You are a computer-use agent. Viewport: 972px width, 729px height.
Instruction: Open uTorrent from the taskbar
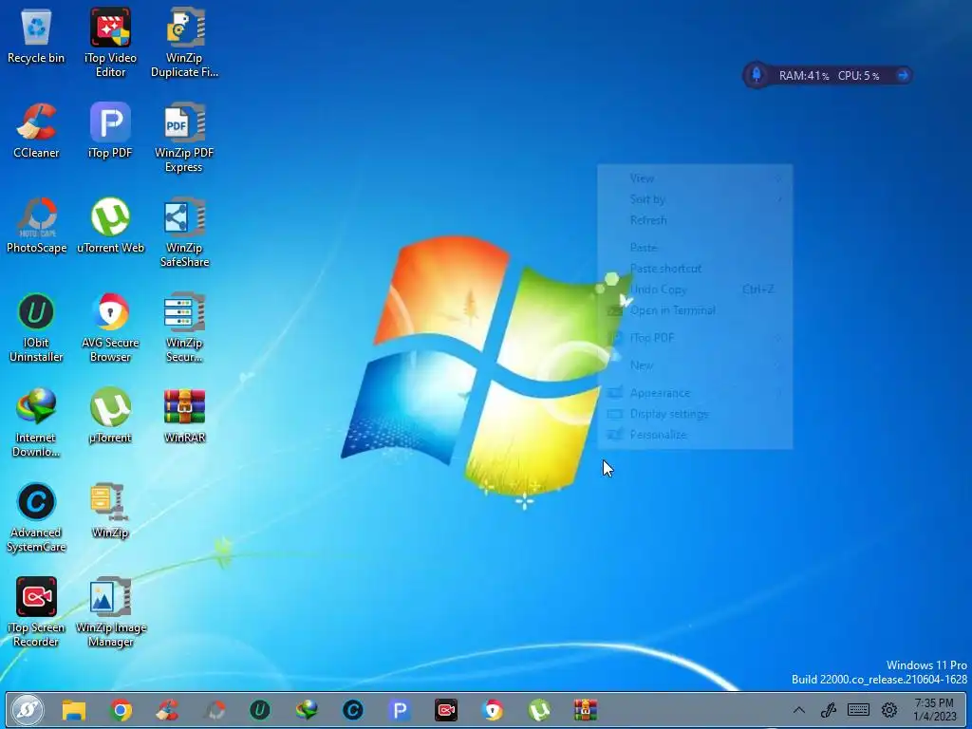click(539, 710)
